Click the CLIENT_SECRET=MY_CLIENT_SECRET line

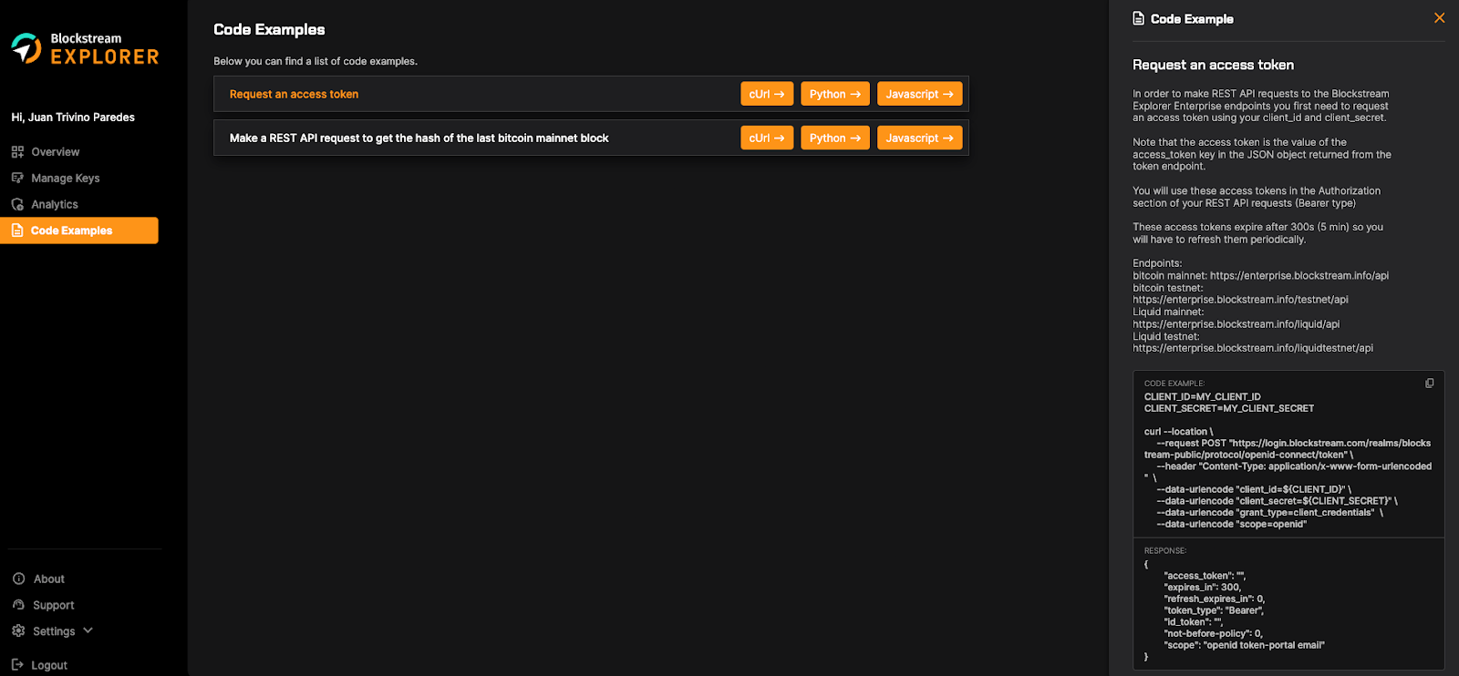click(1229, 408)
